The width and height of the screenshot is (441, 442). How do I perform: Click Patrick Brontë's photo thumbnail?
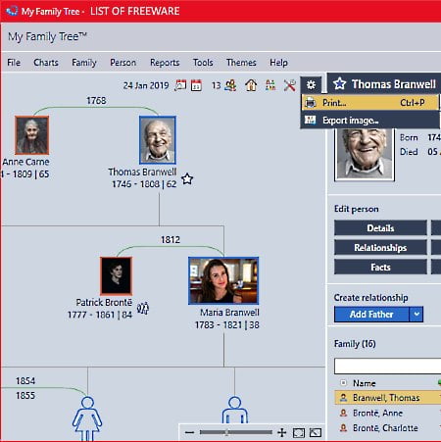pyautogui.click(x=116, y=275)
